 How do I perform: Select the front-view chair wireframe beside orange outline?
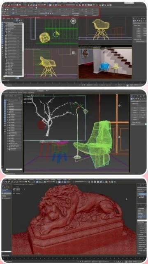tap(101, 29)
